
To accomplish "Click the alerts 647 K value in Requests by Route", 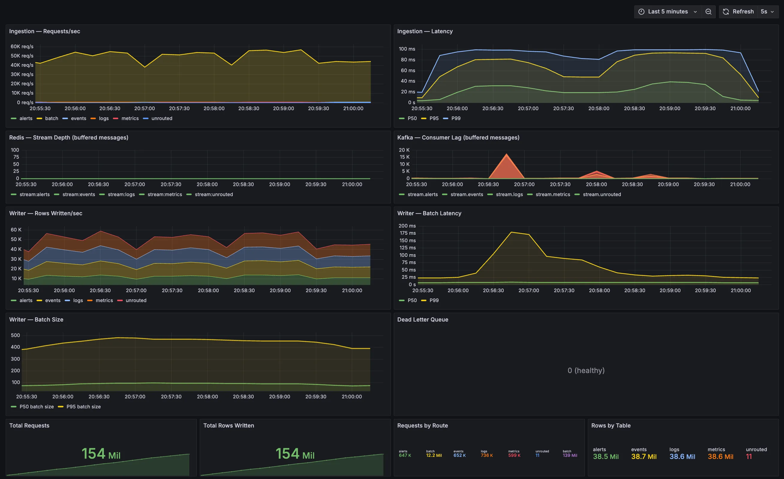I will click(x=405, y=455).
